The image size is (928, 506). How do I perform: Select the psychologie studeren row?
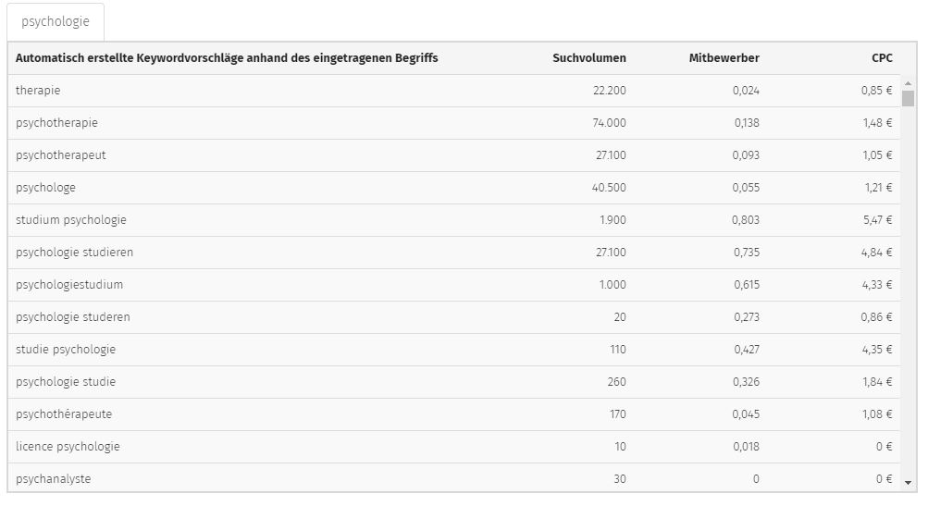click(454, 317)
